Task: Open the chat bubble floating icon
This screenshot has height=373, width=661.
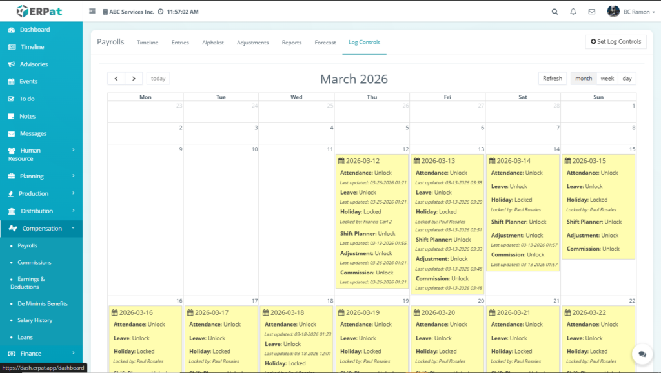Action: click(642, 354)
